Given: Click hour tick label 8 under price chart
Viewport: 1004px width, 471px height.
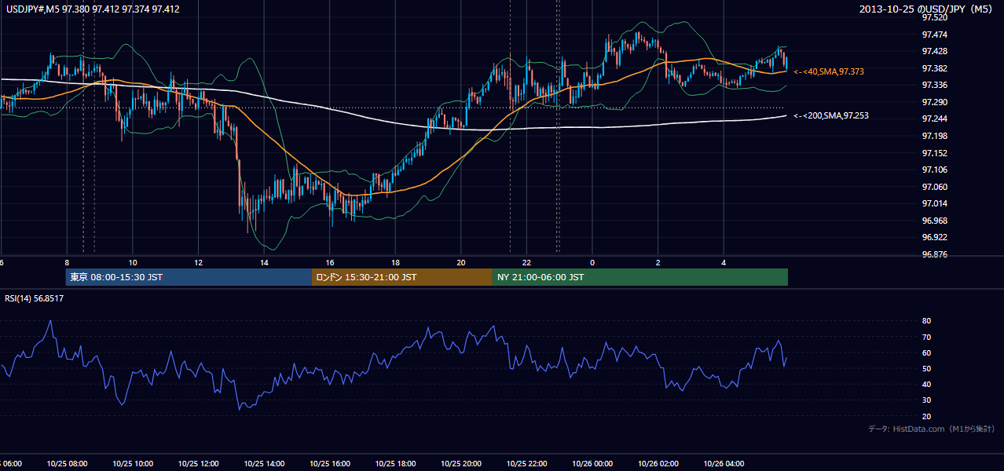Looking at the screenshot, I should click(67, 262).
